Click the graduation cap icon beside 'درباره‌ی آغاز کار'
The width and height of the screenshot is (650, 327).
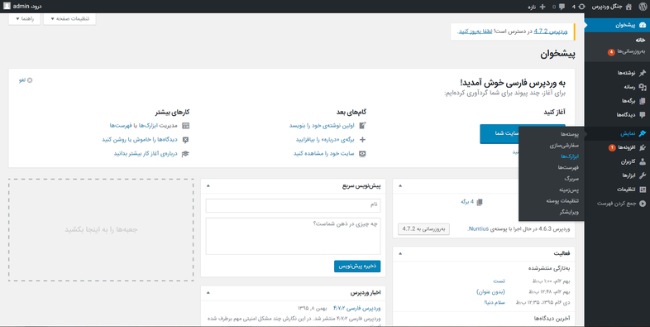pos(186,153)
